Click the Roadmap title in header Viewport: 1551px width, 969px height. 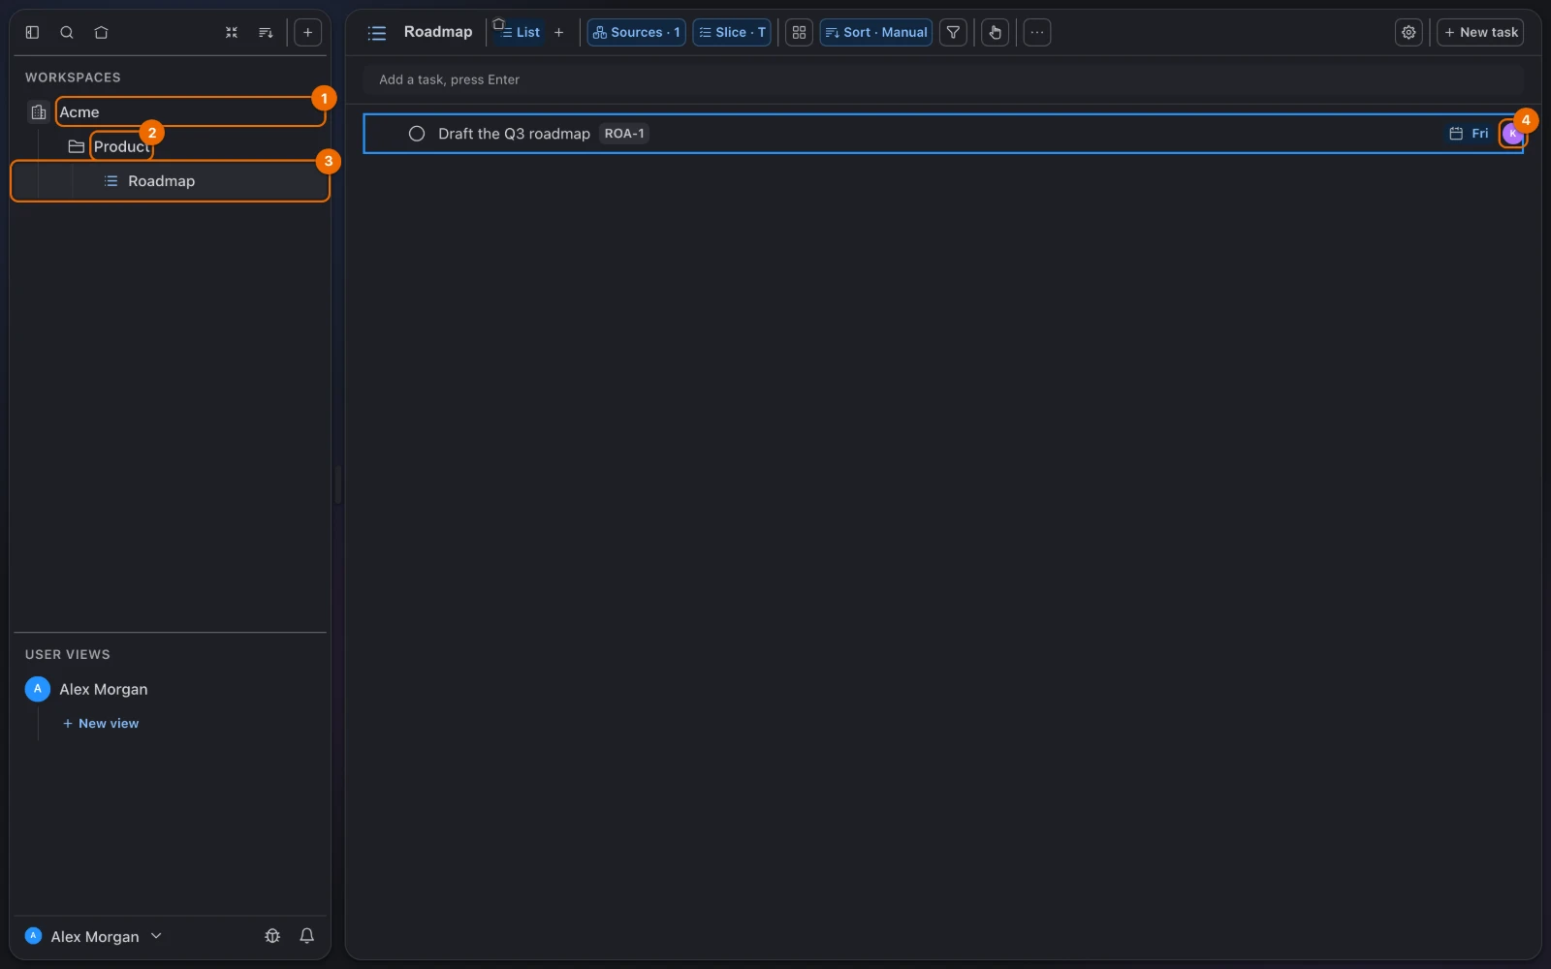tap(438, 32)
